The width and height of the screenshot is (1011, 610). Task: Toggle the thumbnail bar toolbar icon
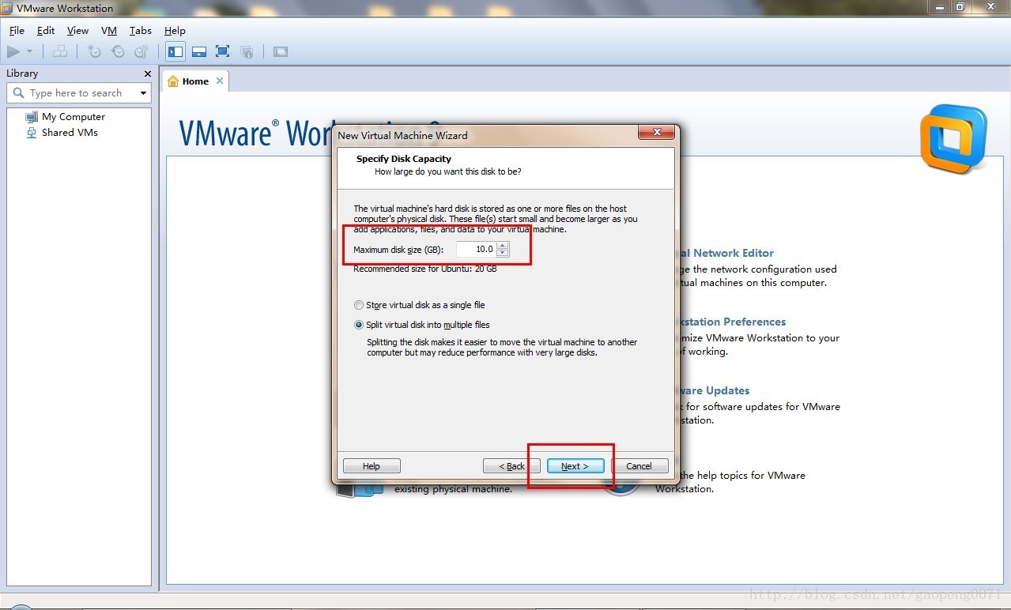[199, 51]
